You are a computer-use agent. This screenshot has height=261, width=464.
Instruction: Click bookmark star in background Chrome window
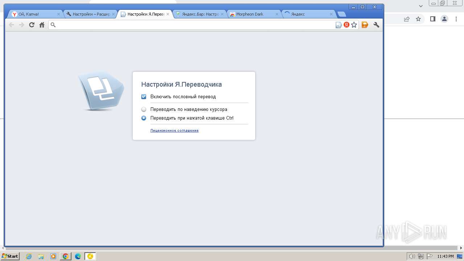tap(418, 19)
